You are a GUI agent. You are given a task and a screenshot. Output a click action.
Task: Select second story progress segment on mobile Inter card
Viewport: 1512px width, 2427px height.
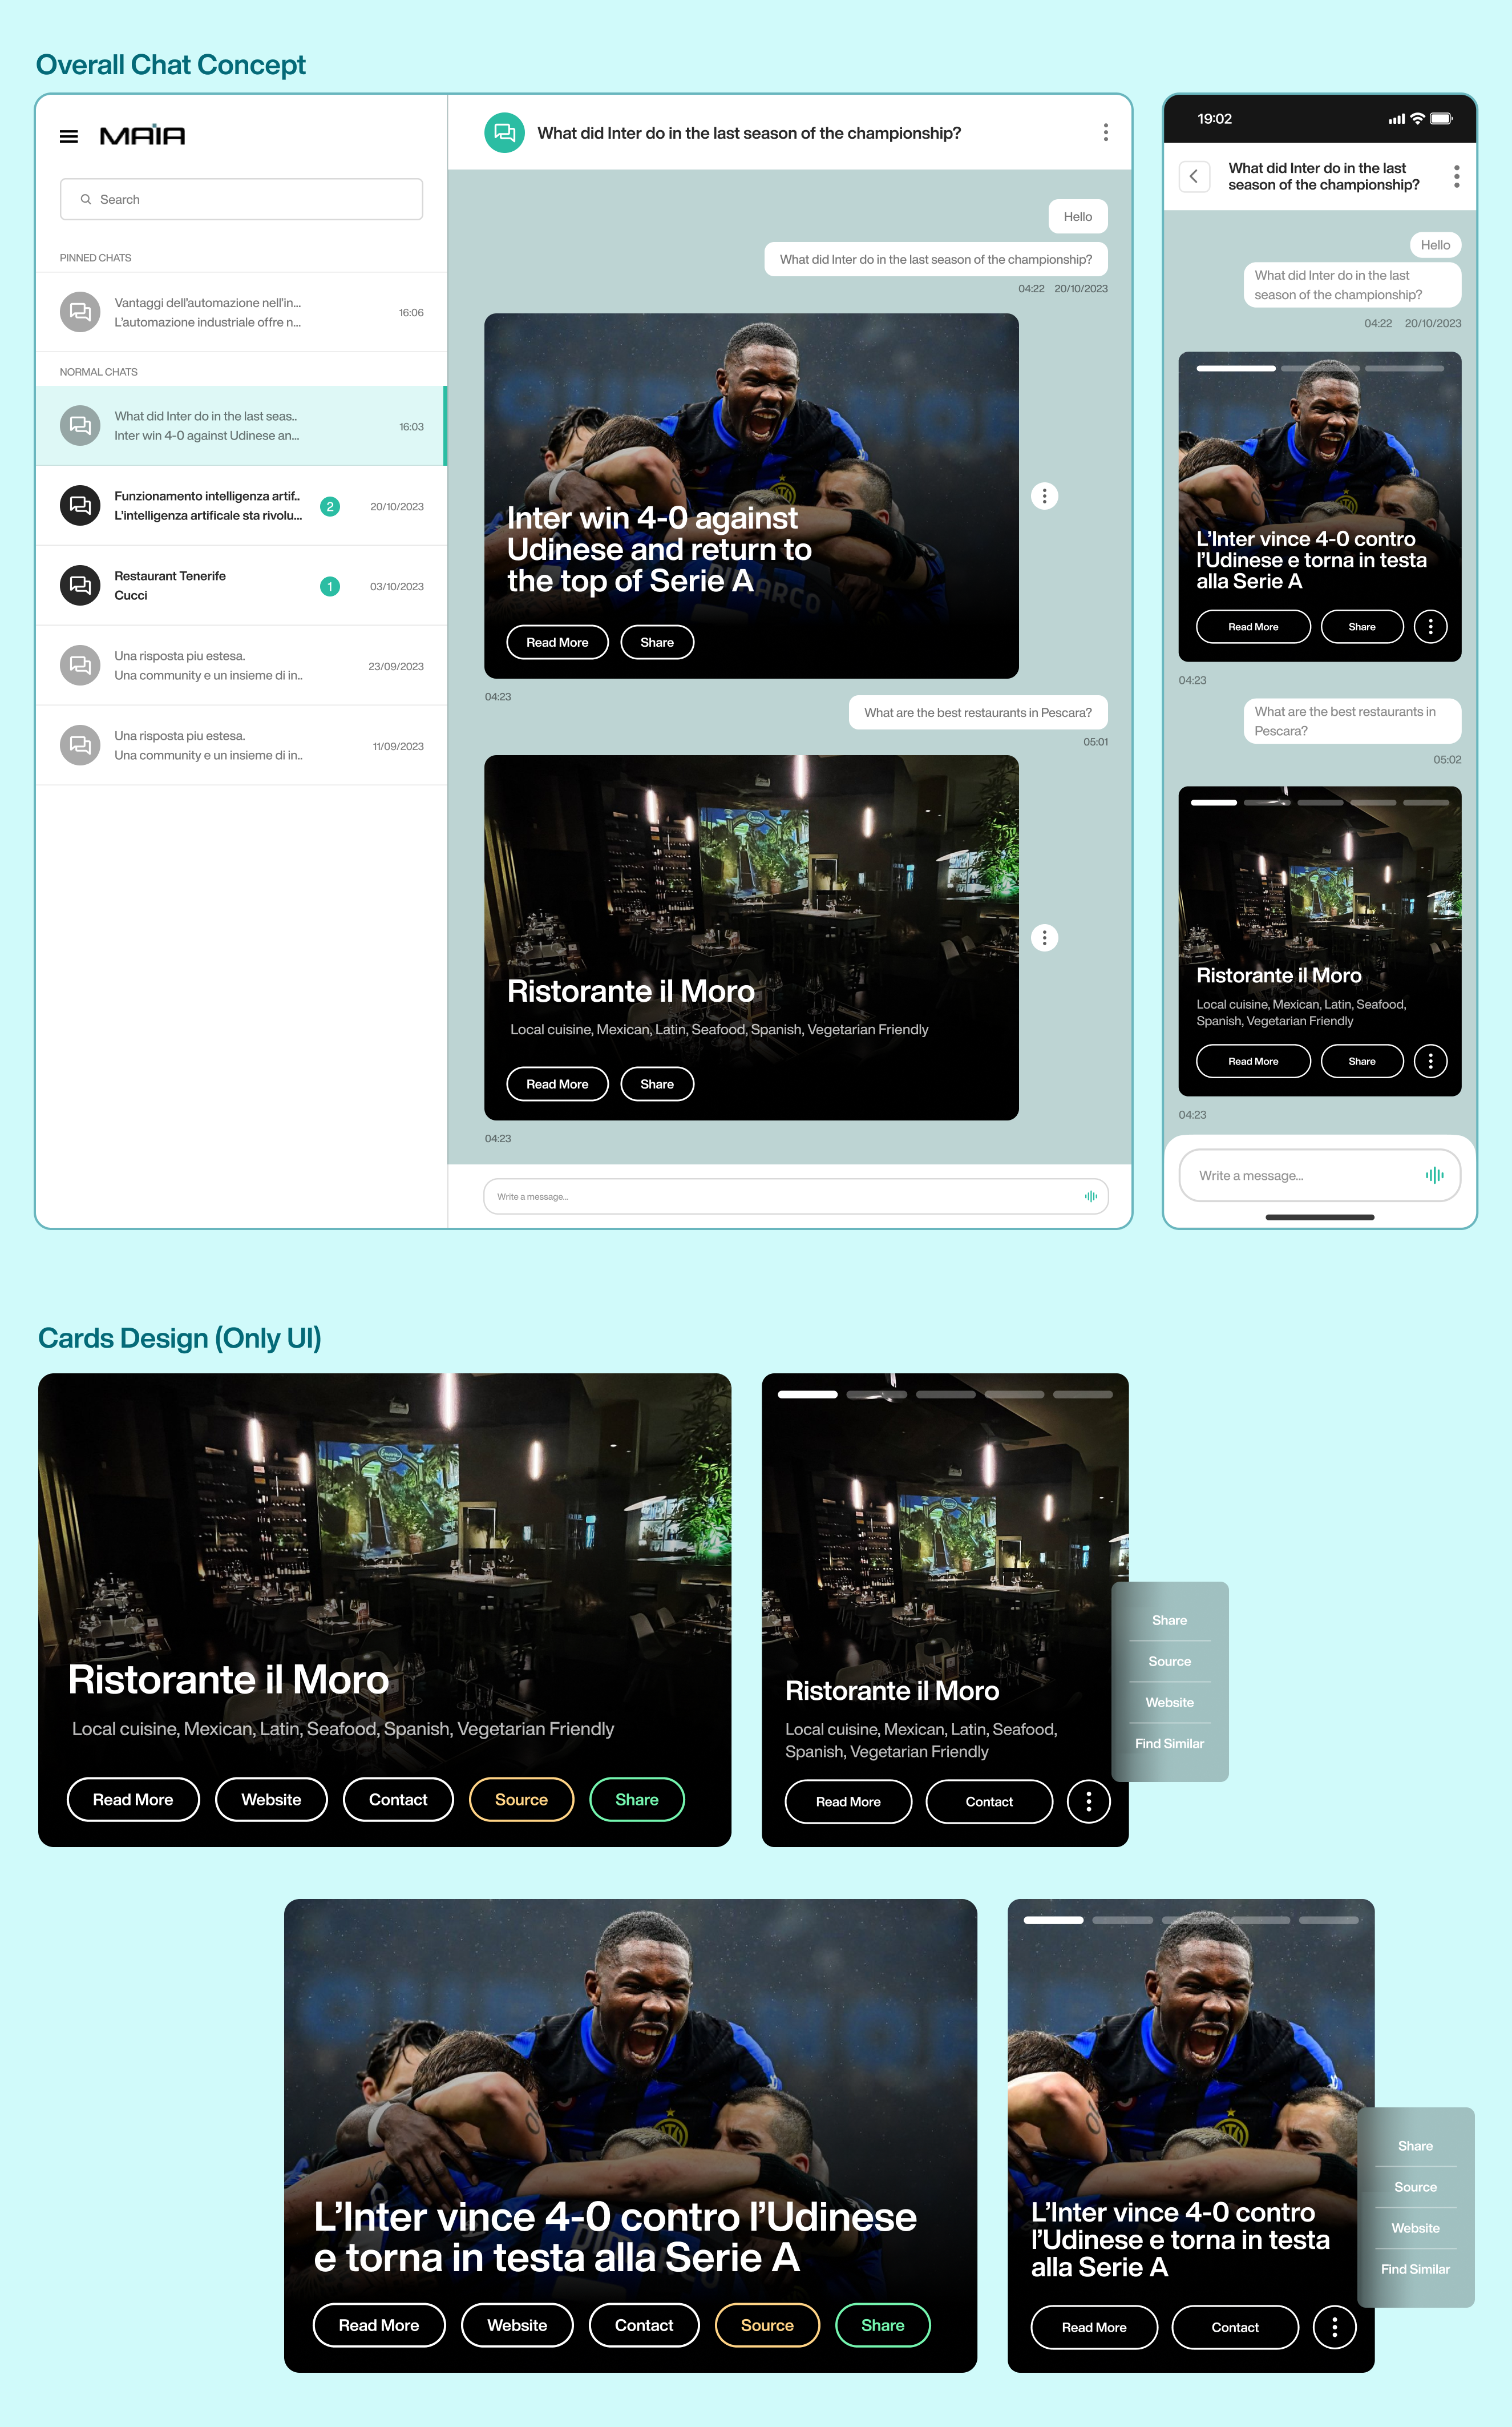click(1320, 369)
